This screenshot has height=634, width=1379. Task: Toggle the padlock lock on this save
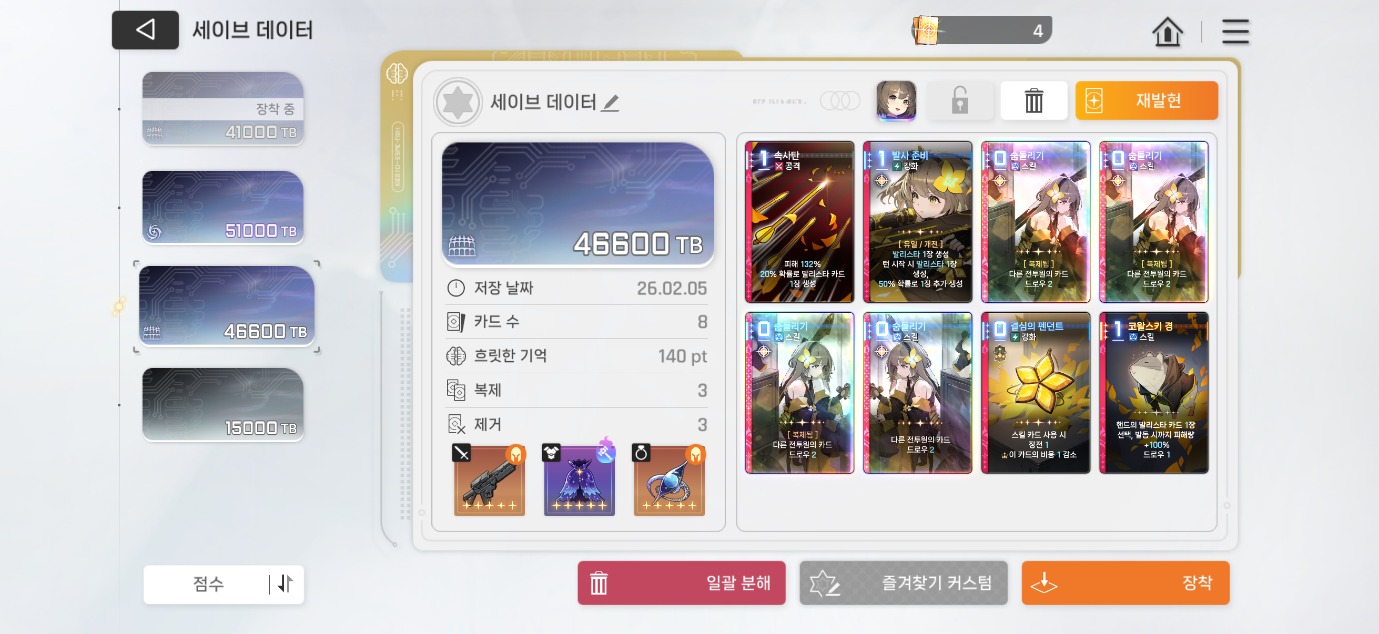point(959,100)
